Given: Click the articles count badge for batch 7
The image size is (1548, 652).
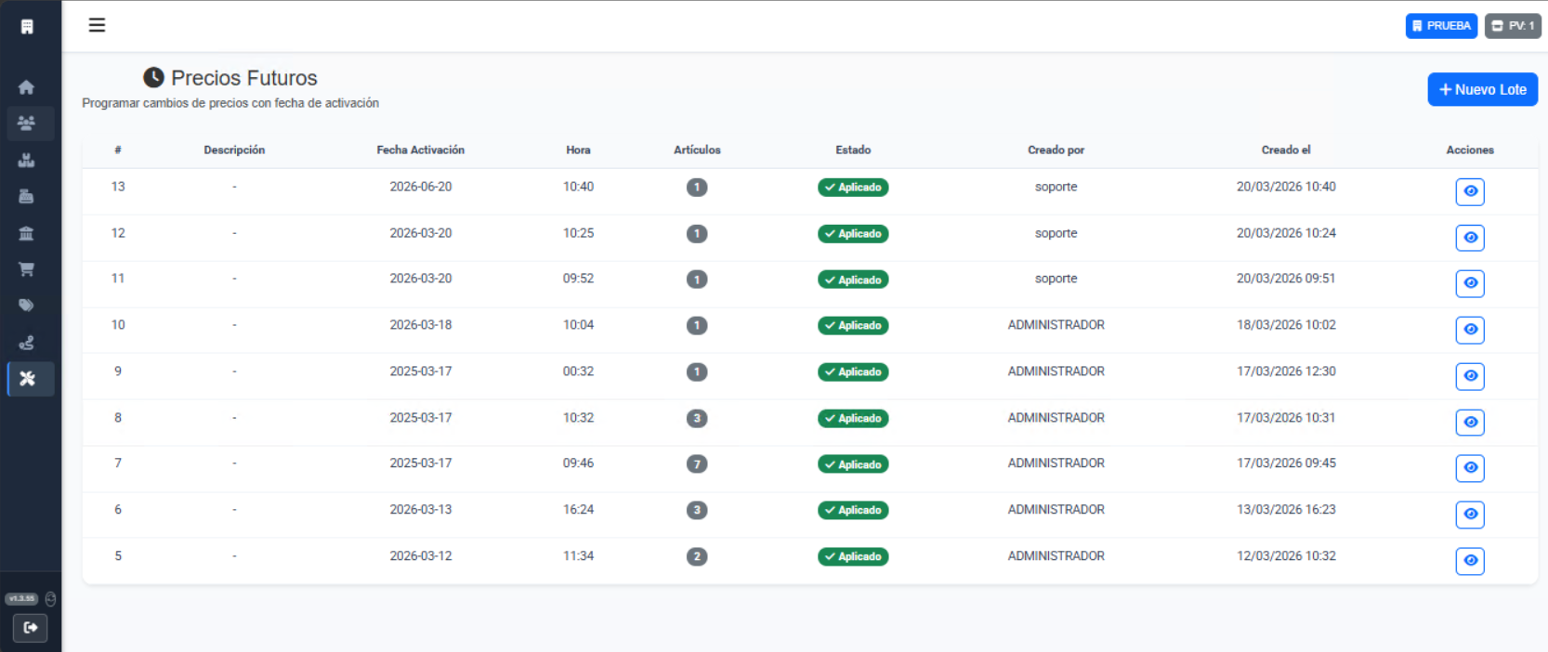Looking at the screenshot, I should click(697, 464).
